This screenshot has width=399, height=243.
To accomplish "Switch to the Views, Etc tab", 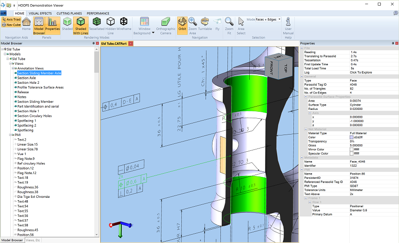I will coord(33,240).
